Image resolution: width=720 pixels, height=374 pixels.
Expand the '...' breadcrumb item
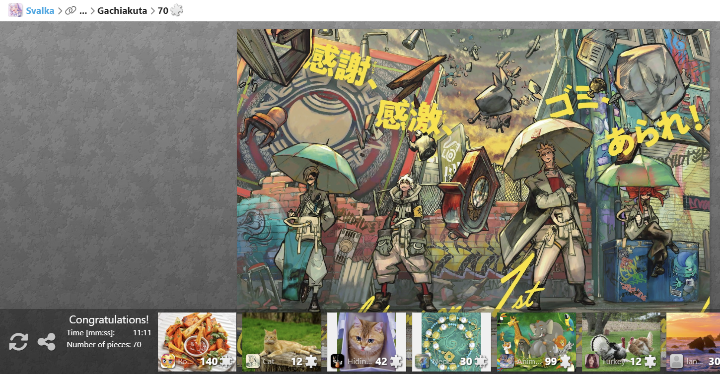point(83,11)
